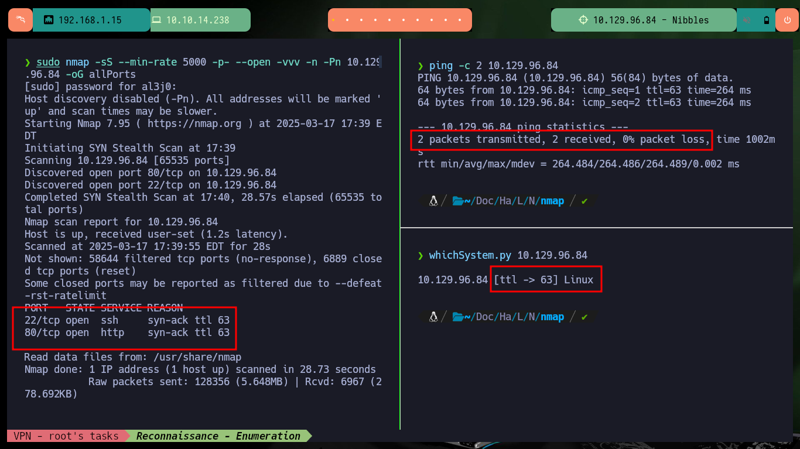Click the Discovered open port 22/tcp line

pyautogui.click(x=151, y=185)
